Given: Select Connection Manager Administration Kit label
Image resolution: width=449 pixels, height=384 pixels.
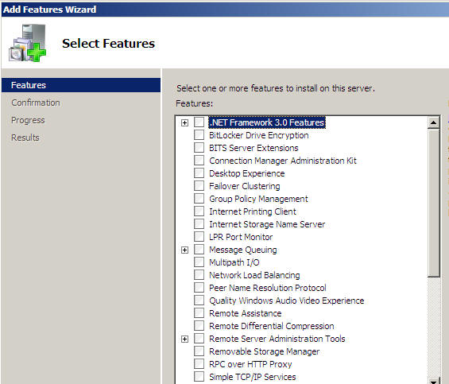Looking at the screenshot, I should 283,161.
